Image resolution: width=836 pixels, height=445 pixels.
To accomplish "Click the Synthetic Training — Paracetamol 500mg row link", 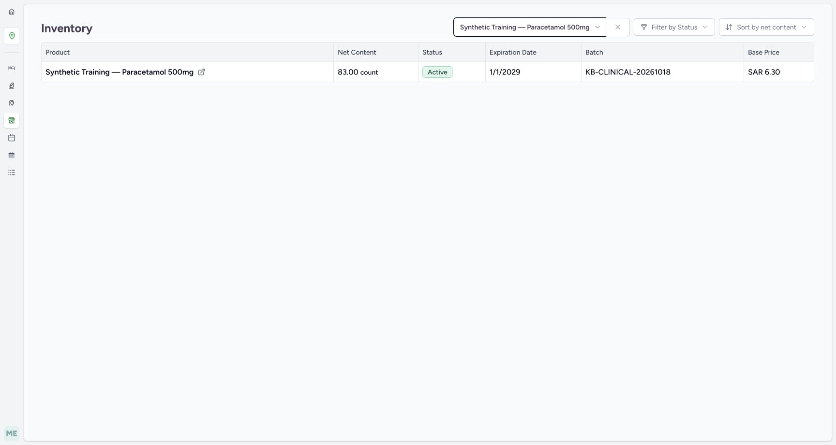I will (119, 72).
